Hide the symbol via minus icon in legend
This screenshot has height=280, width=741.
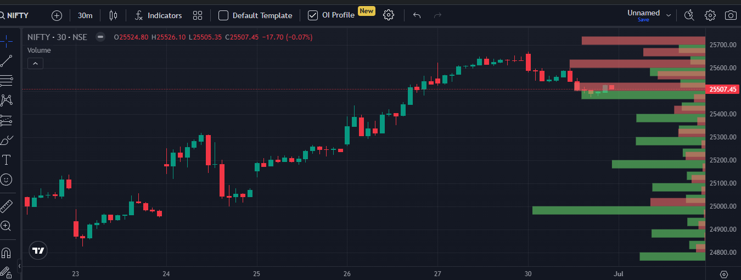click(100, 37)
